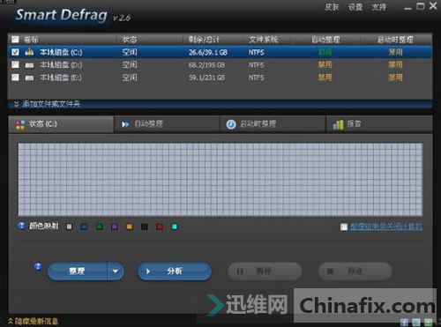The height and width of the screenshot is (327, 441).
Task: Enable the 整理结束后关闭计算机 checkbox
Action: [344, 227]
